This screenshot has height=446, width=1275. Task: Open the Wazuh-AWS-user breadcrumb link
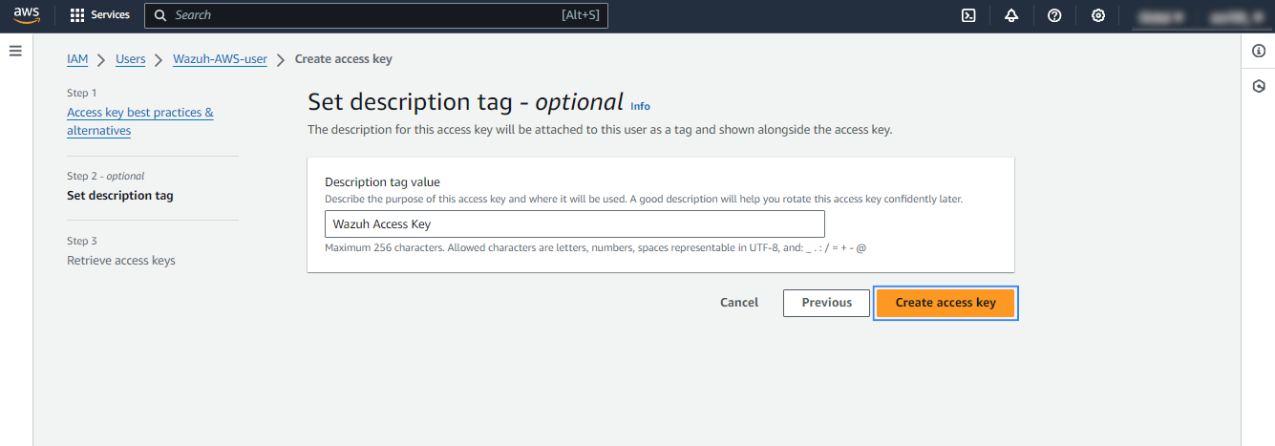click(x=220, y=59)
